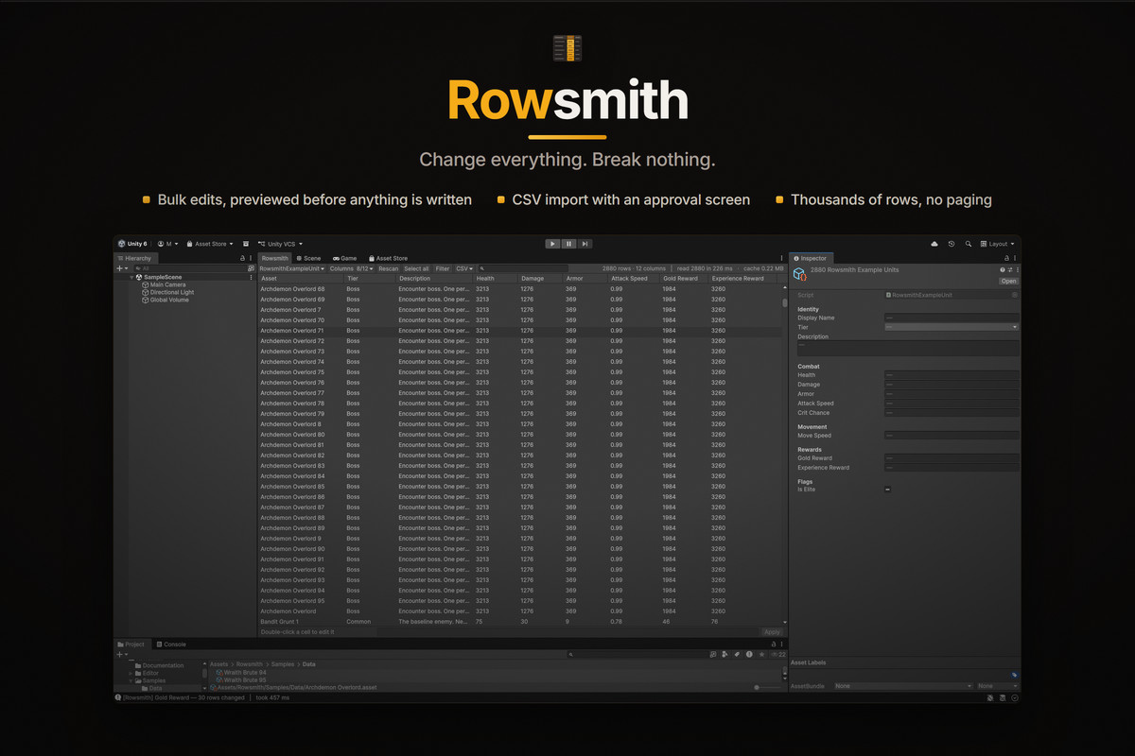Screen dimensions: 1135x756
Task: Click the global Search magnifier icon
Action: point(969,244)
